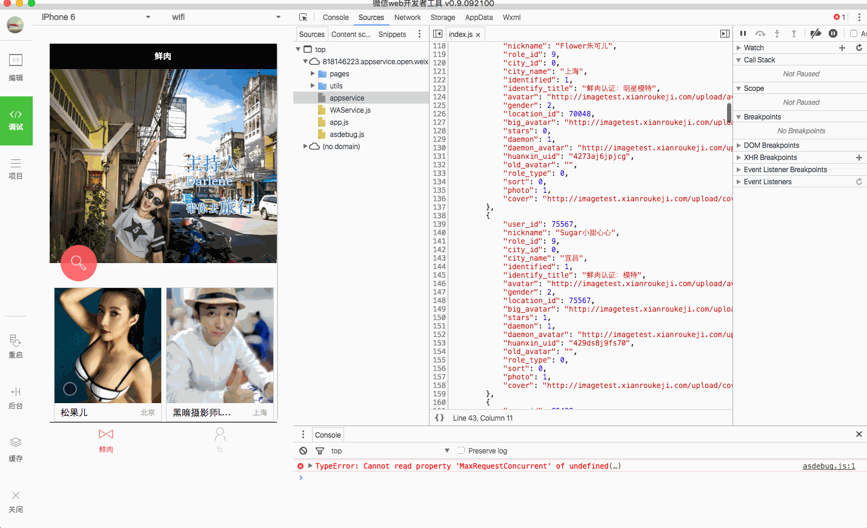This screenshot has height=528, width=867.
Task: Switch to the Network tab
Action: pyautogui.click(x=407, y=18)
